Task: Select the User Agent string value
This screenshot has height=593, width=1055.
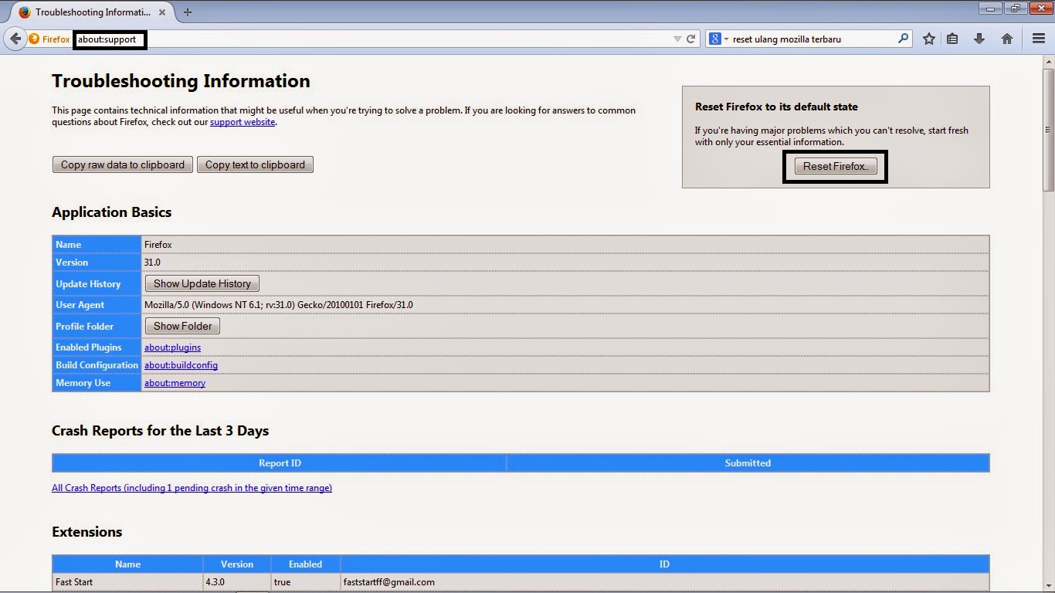Action: point(279,305)
